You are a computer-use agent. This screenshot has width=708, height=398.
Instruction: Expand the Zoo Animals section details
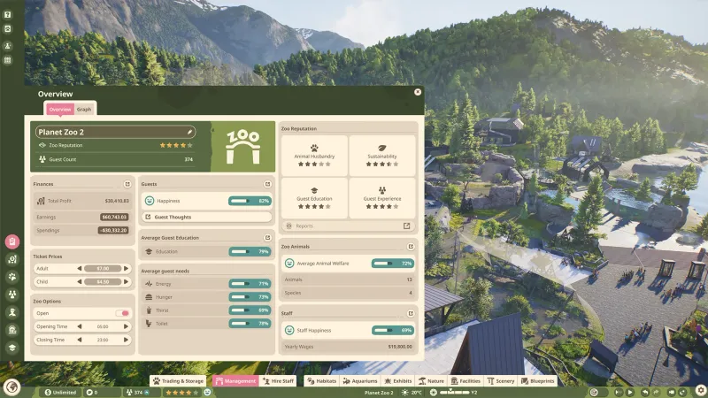pos(411,247)
